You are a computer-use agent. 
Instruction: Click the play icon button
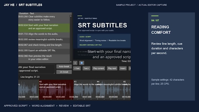pyautogui.click(x=75, y=63)
